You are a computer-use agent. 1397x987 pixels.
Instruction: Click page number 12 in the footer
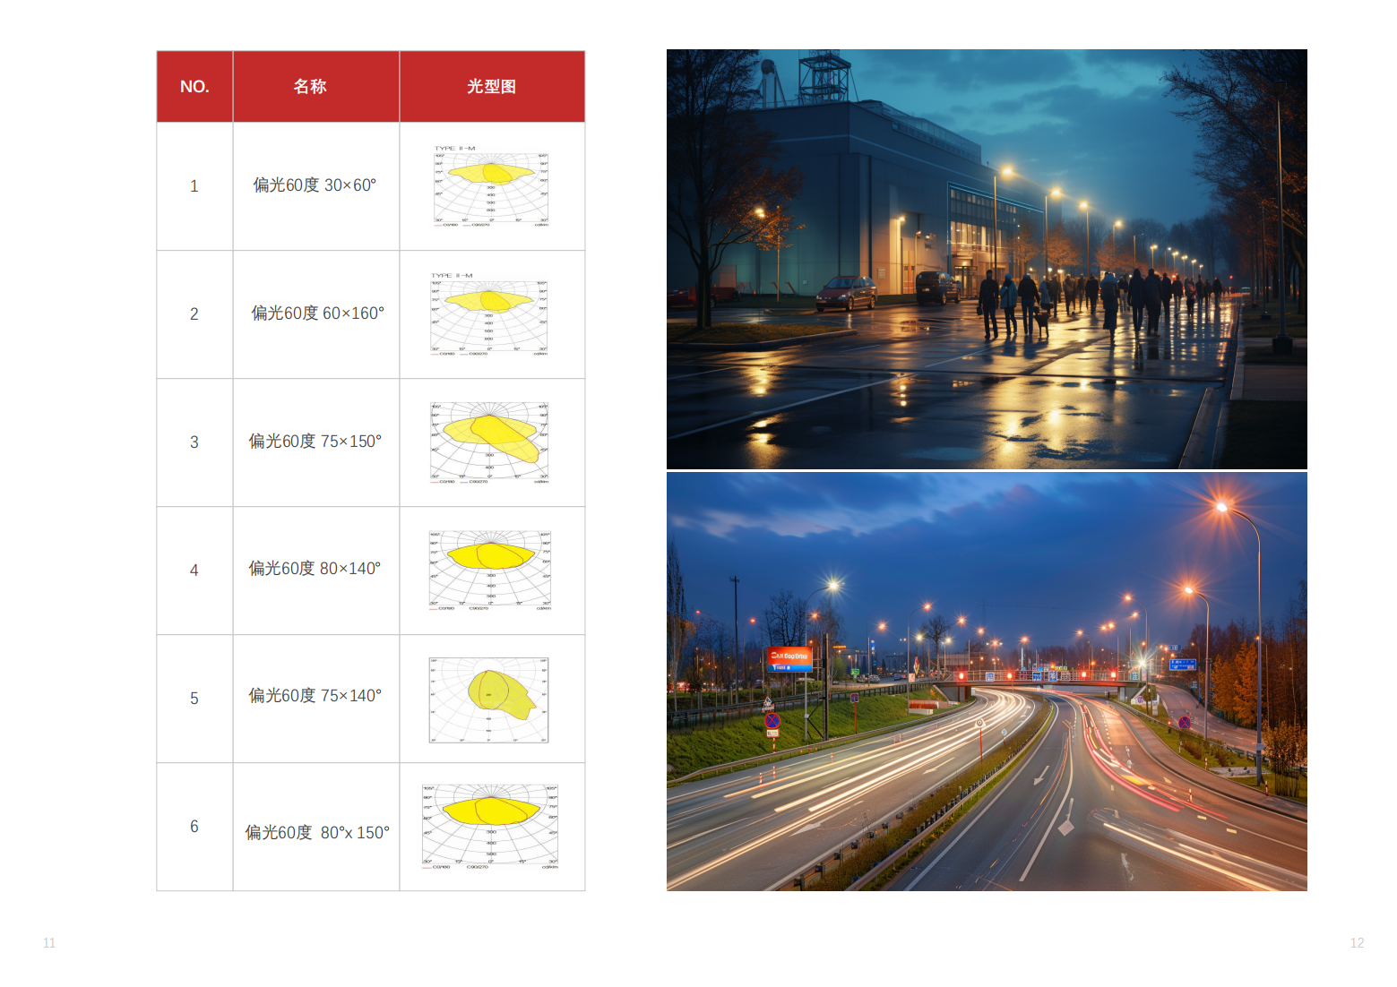coord(1357,943)
